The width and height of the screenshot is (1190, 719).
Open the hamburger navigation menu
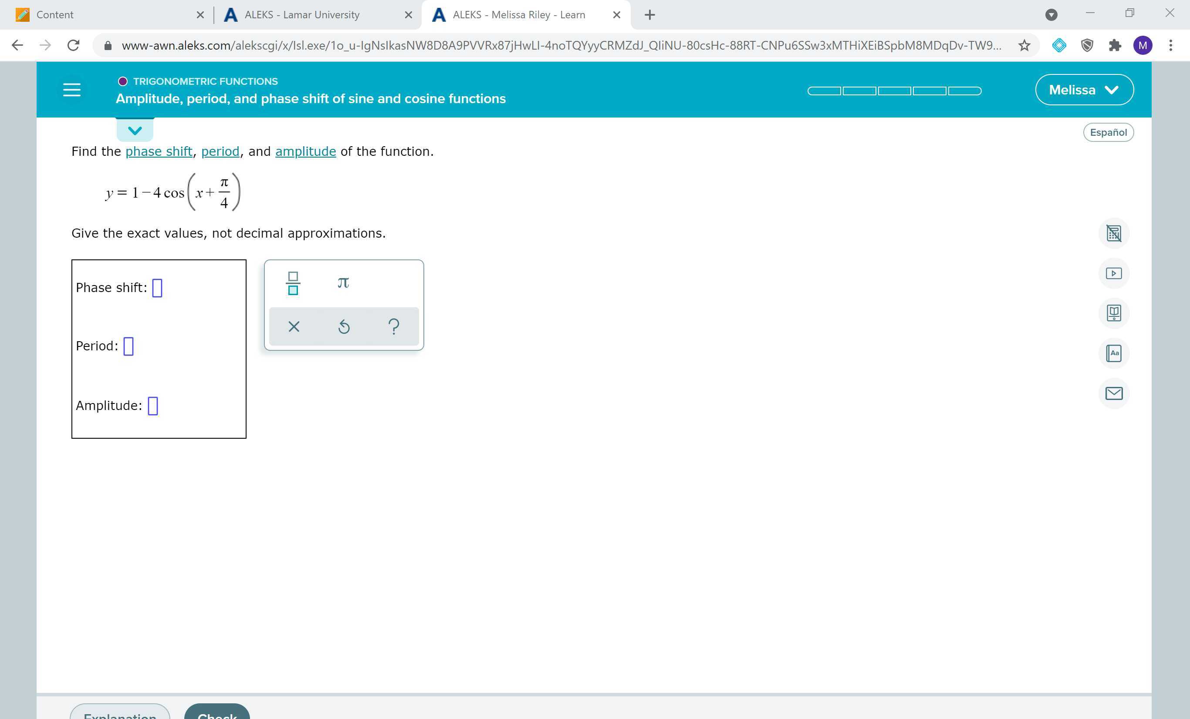(72, 90)
